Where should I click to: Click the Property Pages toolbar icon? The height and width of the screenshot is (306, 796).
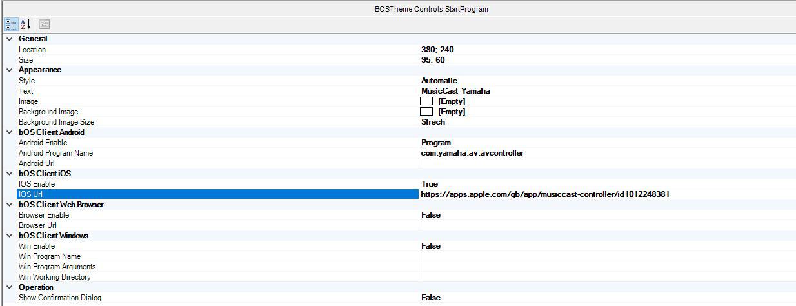45,25
